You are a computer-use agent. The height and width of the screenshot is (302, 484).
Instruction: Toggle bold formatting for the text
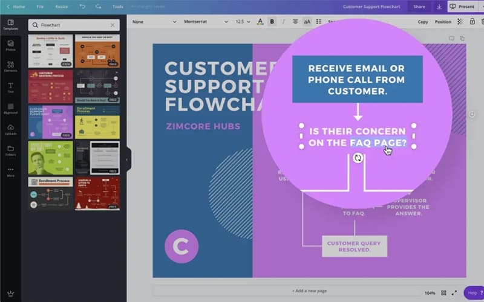tap(272, 22)
